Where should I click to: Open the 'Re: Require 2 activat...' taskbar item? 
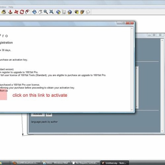85,163
